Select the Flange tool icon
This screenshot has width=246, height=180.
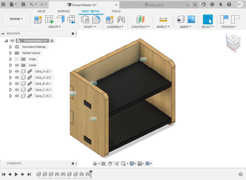tap(61, 19)
